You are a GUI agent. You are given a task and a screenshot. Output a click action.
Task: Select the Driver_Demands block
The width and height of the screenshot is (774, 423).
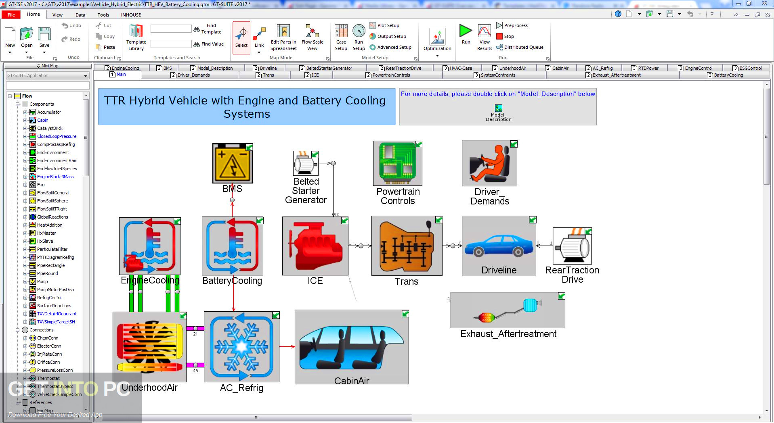(x=489, y=163)
